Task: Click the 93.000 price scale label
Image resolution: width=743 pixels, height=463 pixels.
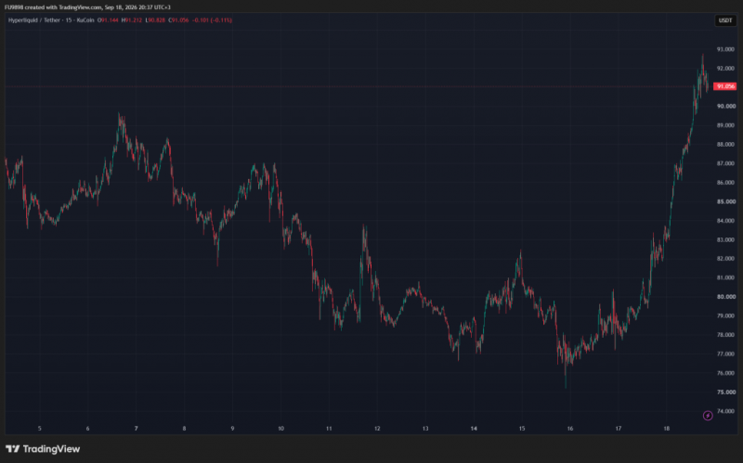Action: point(725,49)
